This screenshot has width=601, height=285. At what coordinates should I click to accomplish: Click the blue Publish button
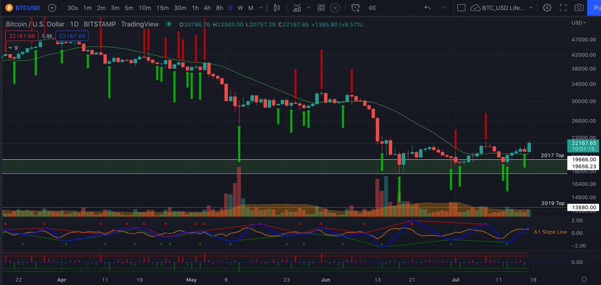[x=595, y=8]
